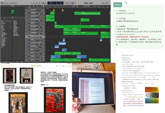Click the green music note icon in Library
Screen dimensions: 165x113
coord(12,12)
